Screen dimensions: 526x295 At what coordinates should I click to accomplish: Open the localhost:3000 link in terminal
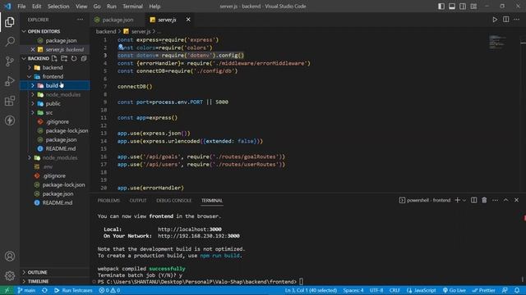coord(190,229)
